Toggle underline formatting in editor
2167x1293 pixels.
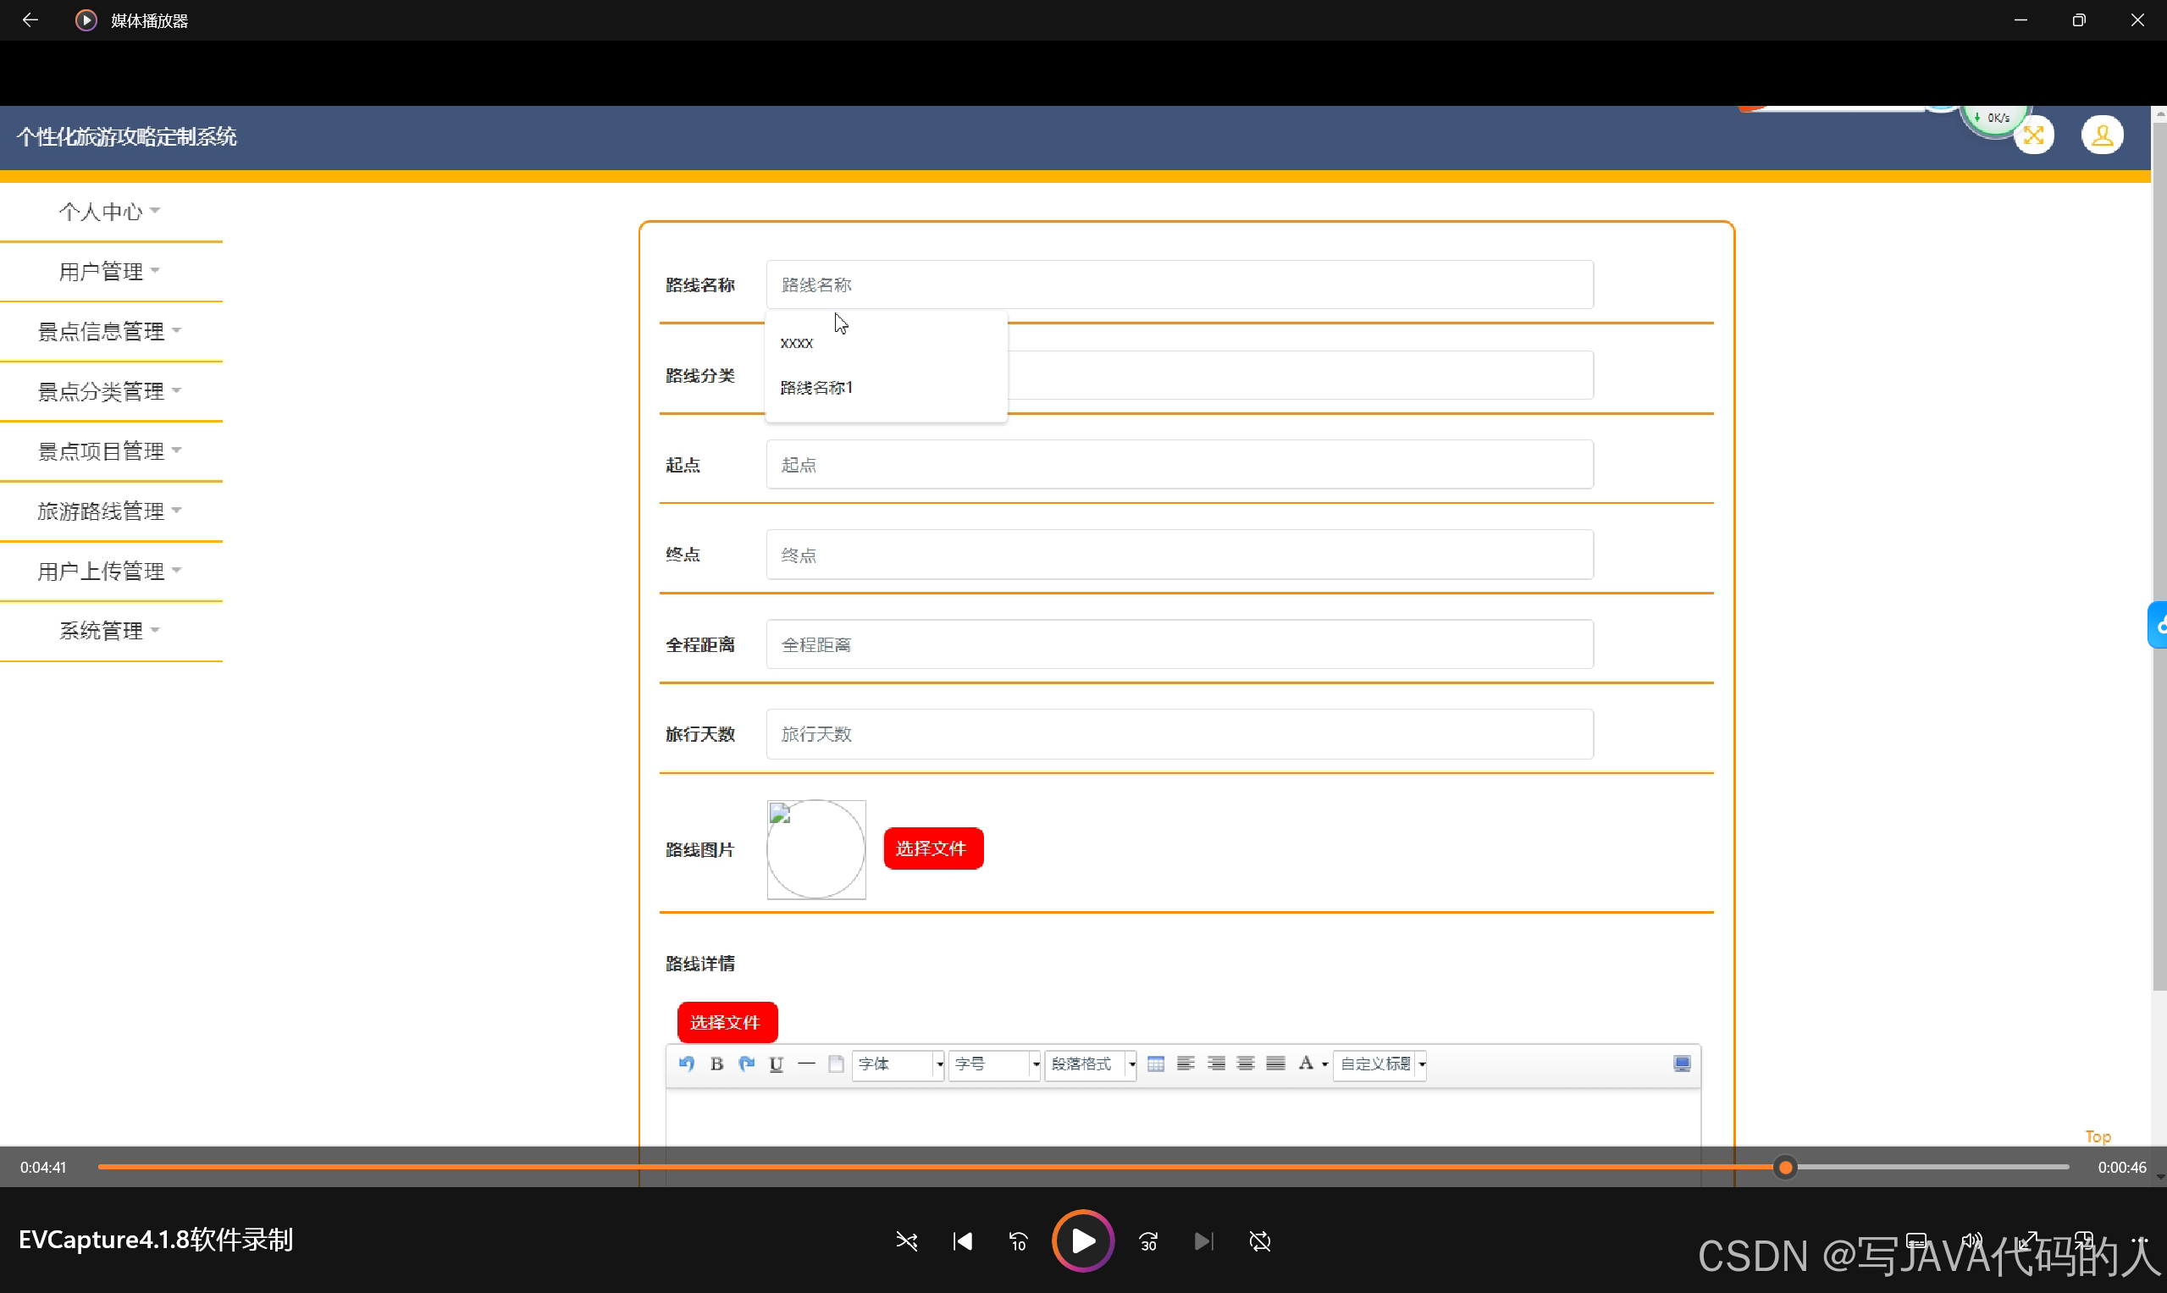click(777, 1064)
